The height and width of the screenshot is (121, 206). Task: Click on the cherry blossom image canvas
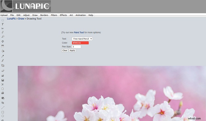click(x=112, y=94)
